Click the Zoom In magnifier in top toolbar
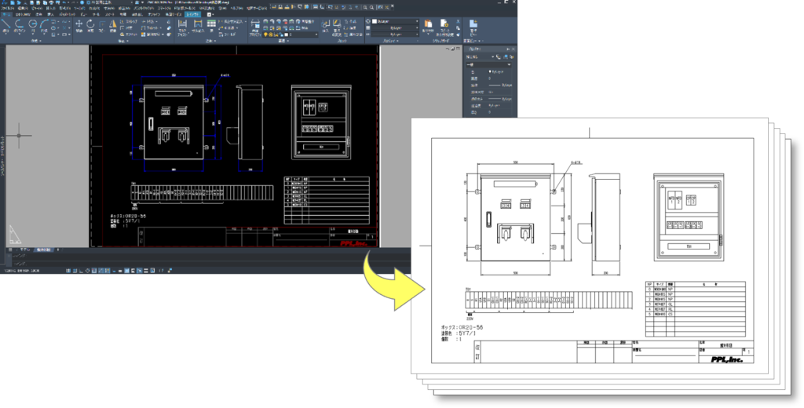The image size is (804, 408). coord(365,8)
